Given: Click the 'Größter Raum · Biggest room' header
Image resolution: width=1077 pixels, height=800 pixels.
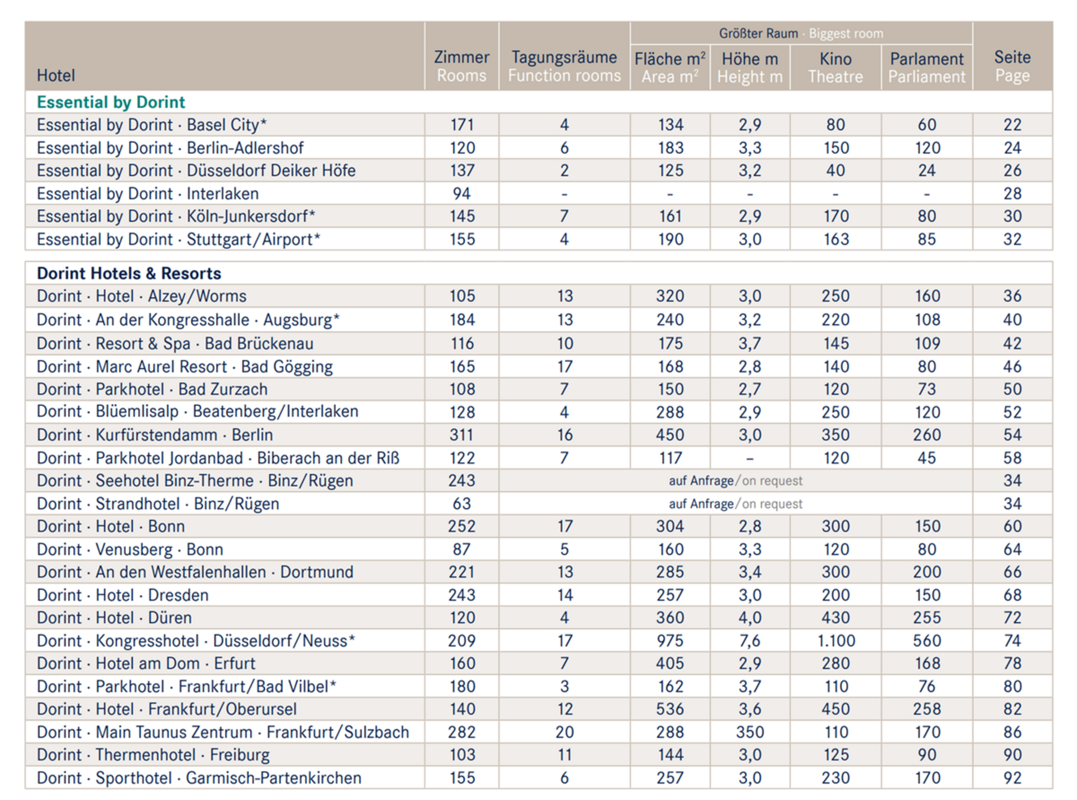Looking at the screenshot, I should 800,33.
